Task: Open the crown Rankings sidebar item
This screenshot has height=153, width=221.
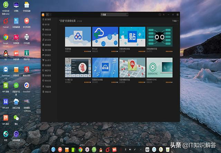Action: click(x=46, y=25)
